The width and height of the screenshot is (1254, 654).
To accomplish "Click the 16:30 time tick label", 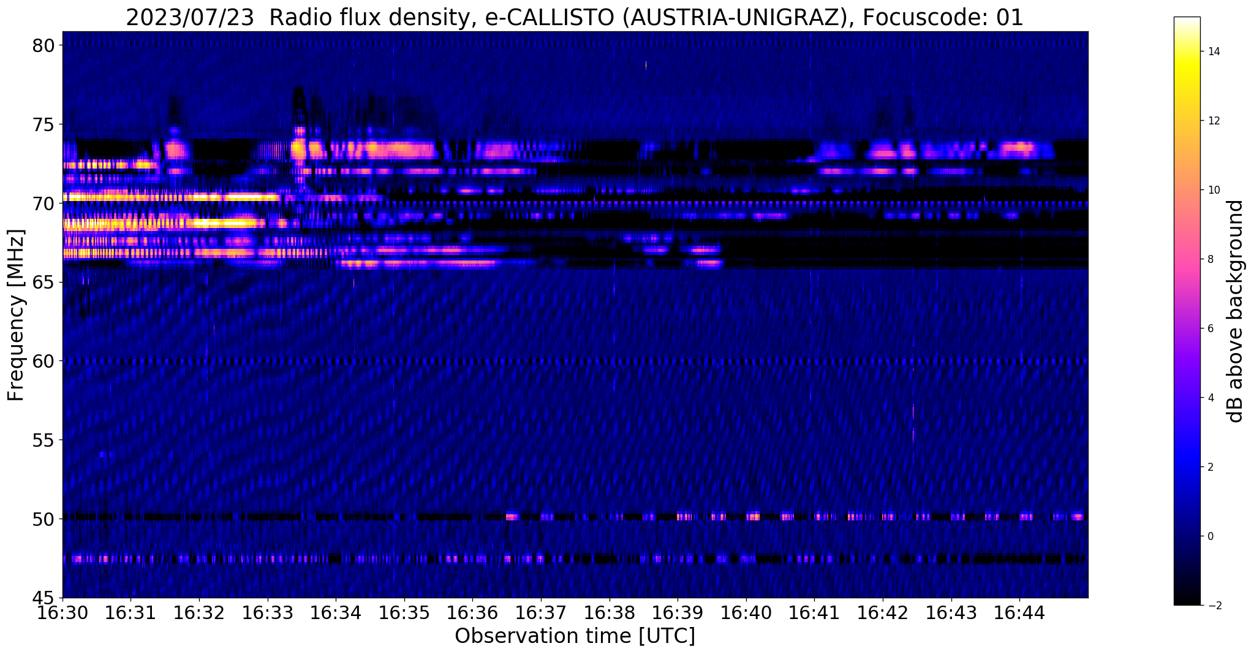I will pyautogui.click(x=62, y=614).
